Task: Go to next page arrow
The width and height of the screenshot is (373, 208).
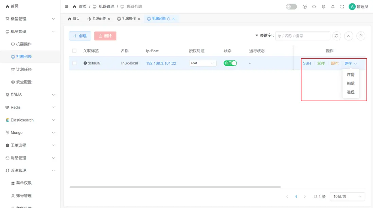Action: click(x=305, y=196)
